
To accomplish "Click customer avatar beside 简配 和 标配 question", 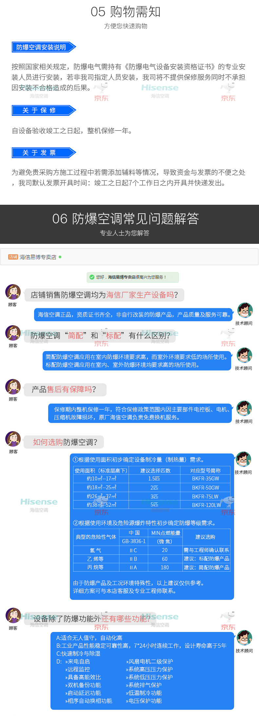I will click(13, 333).
